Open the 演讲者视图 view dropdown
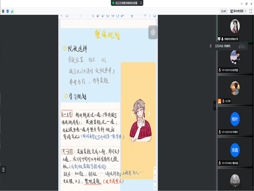This screenshot has height=191, width=254. tap(238, 11)
